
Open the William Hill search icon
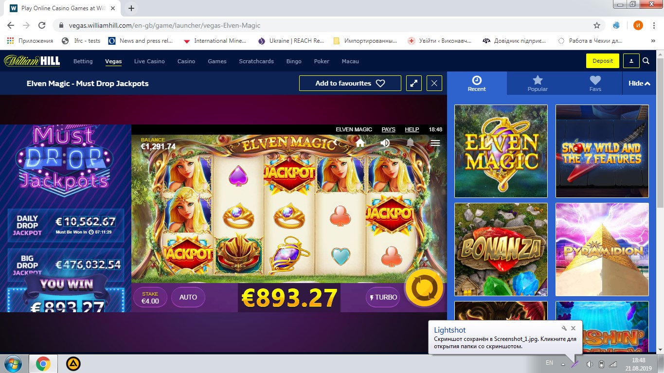[x=646, y=61]
